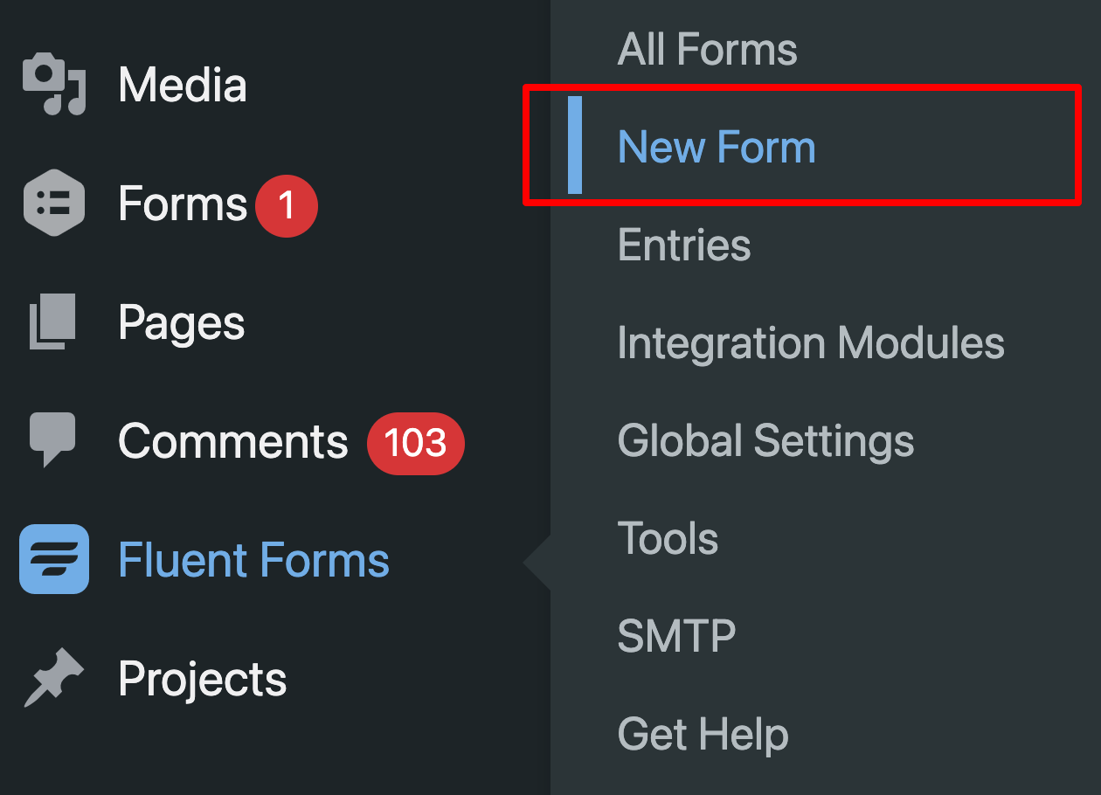Go to the Pages section

pos(181,323)
